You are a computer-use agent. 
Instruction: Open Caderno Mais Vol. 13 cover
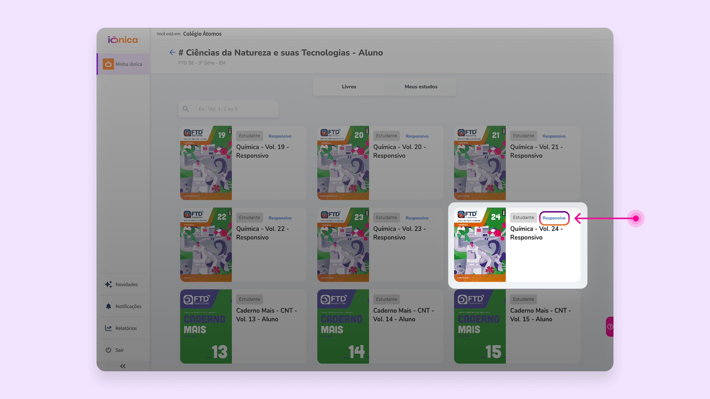206,326
